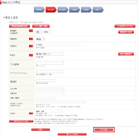The height and width of the screenshot is (137, 138).
Task: Choose the アドレス帳から選択 button
Action: point(41,26)
